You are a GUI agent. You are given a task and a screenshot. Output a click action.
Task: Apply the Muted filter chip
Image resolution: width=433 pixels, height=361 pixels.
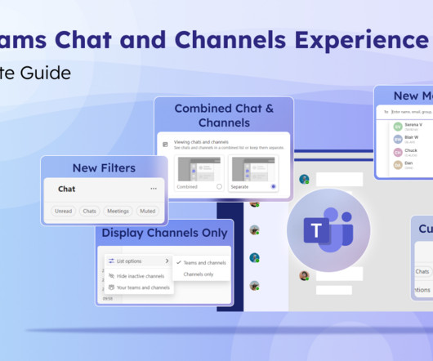(148, 212)
